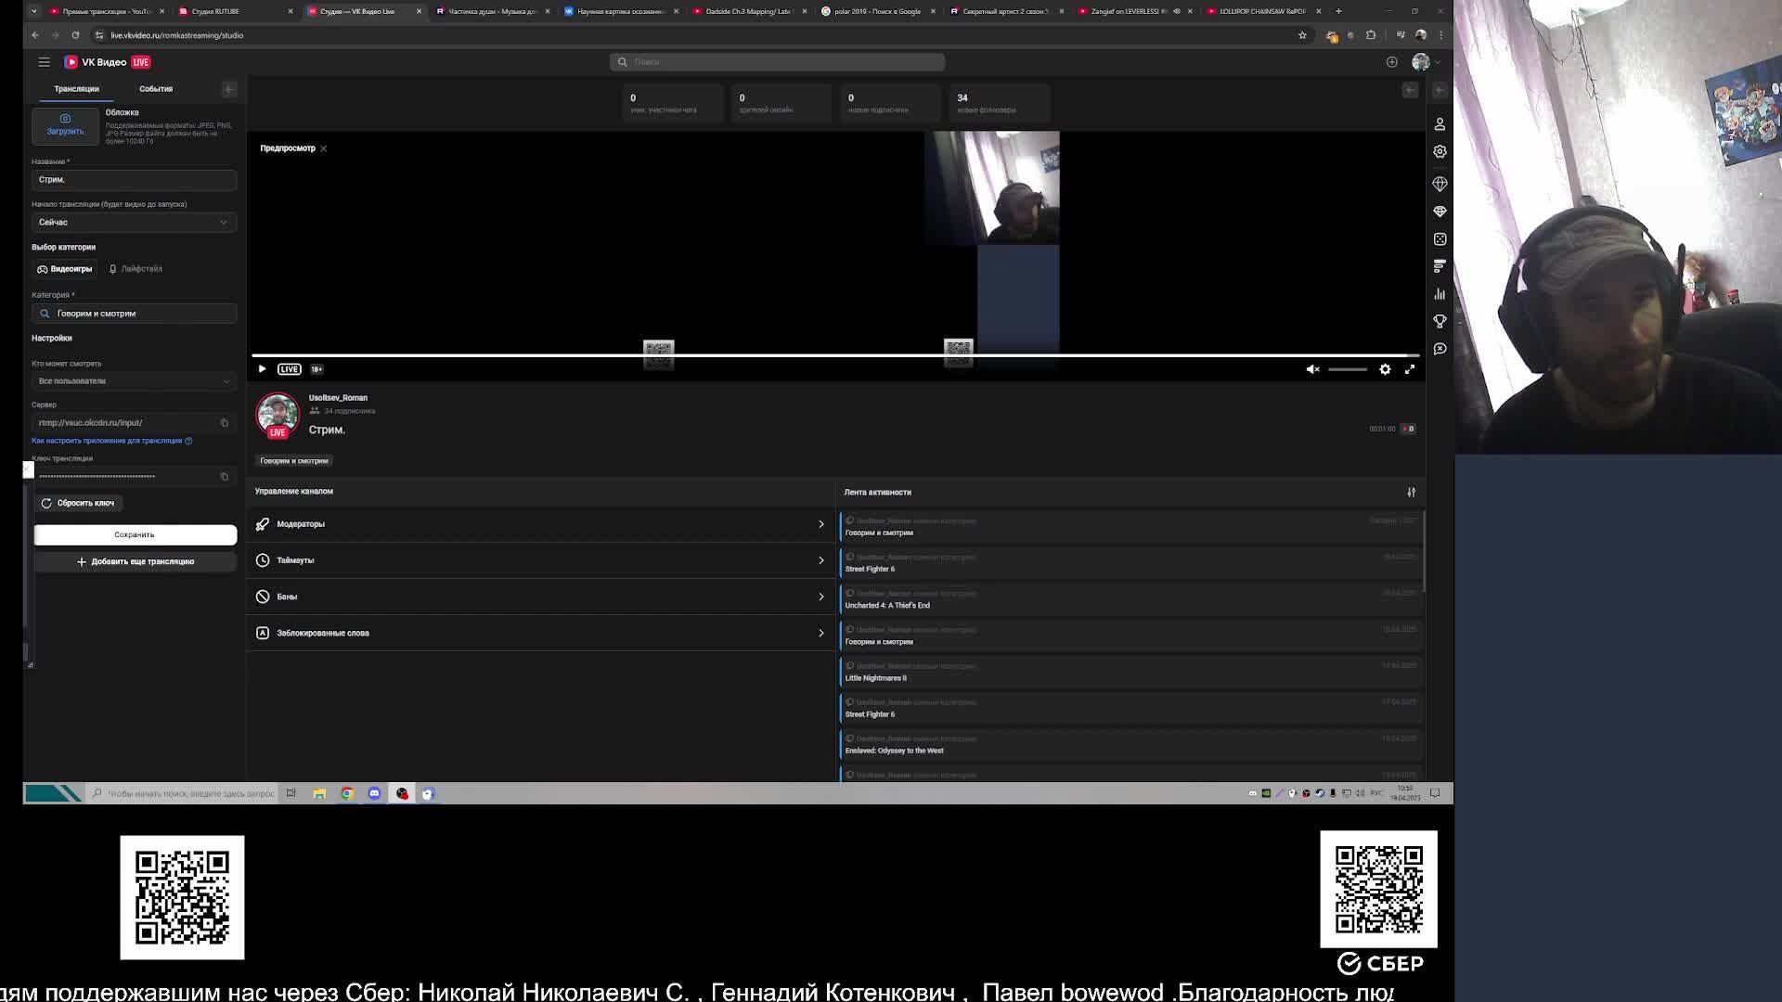Open the preview player settings gear

1385,369
